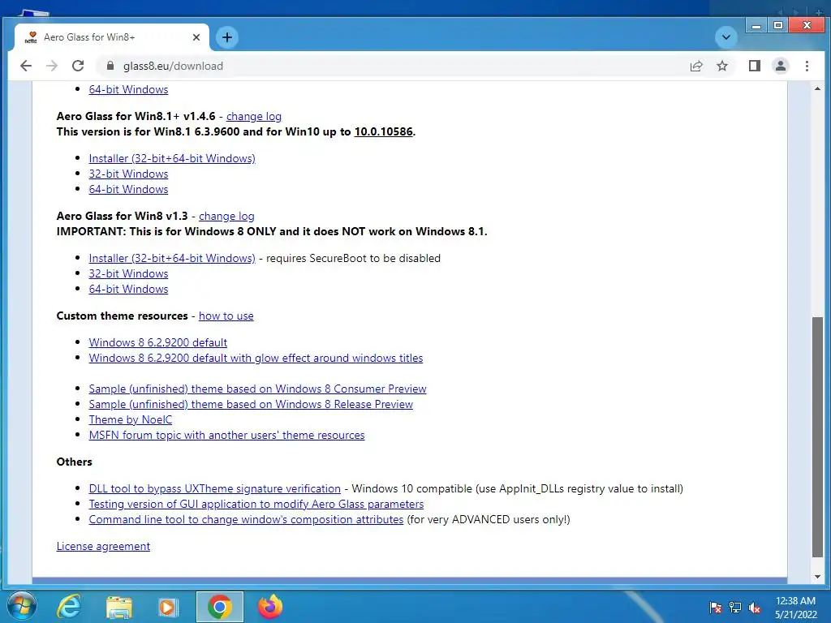Bookmark this page with the star
Viewport: 831px width, 623px height.
pos(721,66)
